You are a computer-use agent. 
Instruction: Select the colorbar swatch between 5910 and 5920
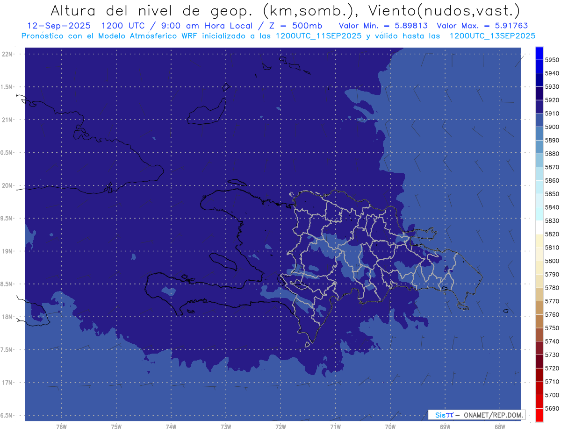[x=539, y=107]
